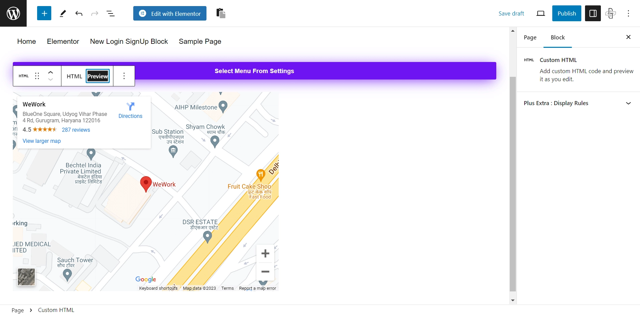640x315 pixels.
Task: Move the block up with the arrow
Action: click(51, 72)
